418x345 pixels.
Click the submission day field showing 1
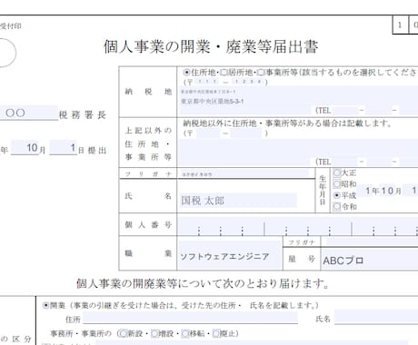click(64, 148)
